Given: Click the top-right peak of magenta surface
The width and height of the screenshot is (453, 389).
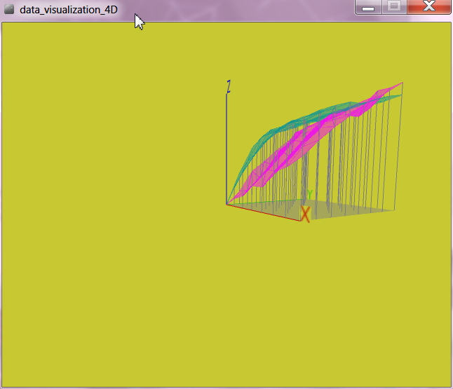Looking at the screenshot, I should [401, 83].
